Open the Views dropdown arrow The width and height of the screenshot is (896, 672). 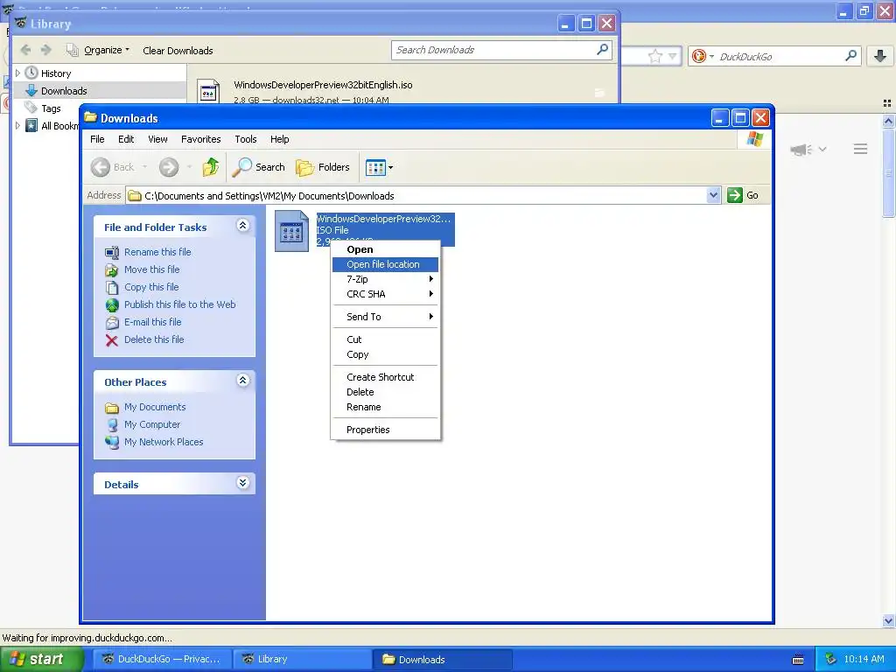pyautogui.click(x=391, y=168)
